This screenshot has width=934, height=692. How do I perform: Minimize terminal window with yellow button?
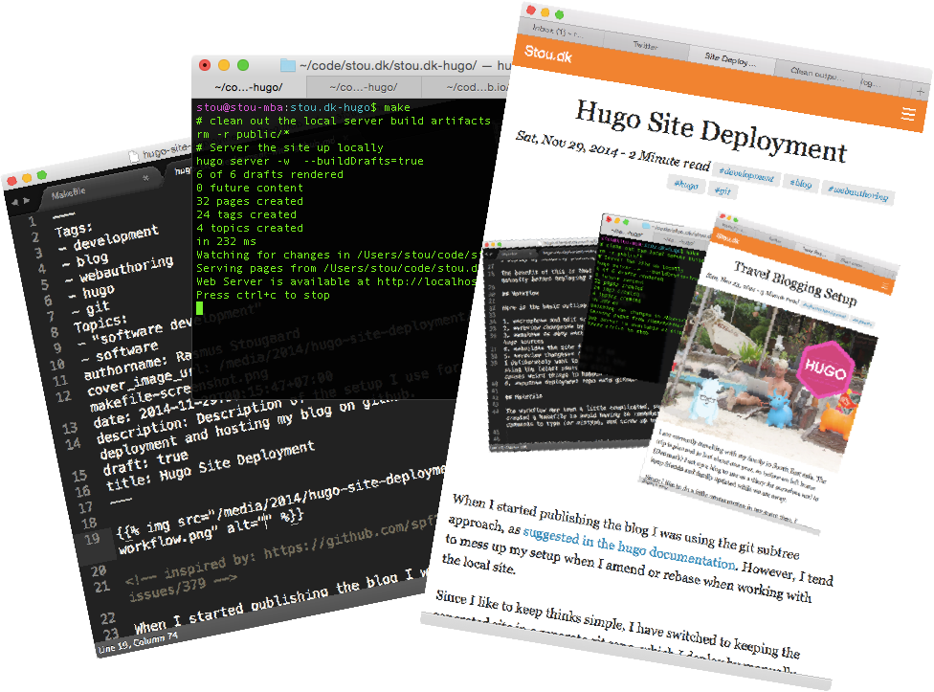point(224,65)
